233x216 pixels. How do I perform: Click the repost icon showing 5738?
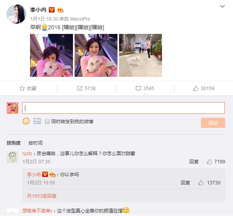click(x=80, y=89)
